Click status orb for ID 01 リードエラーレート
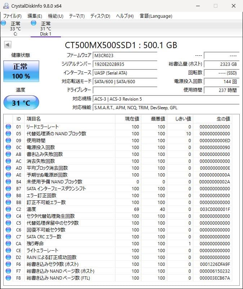The image size is (243, 289). coord(8,127)
